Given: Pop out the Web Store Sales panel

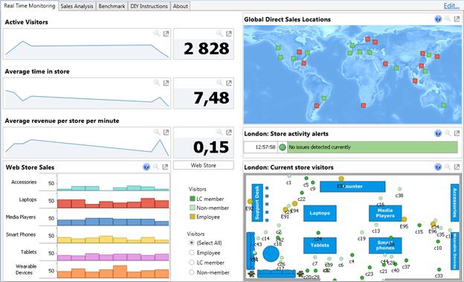Looking at the screenshot, I should [165, 167].
